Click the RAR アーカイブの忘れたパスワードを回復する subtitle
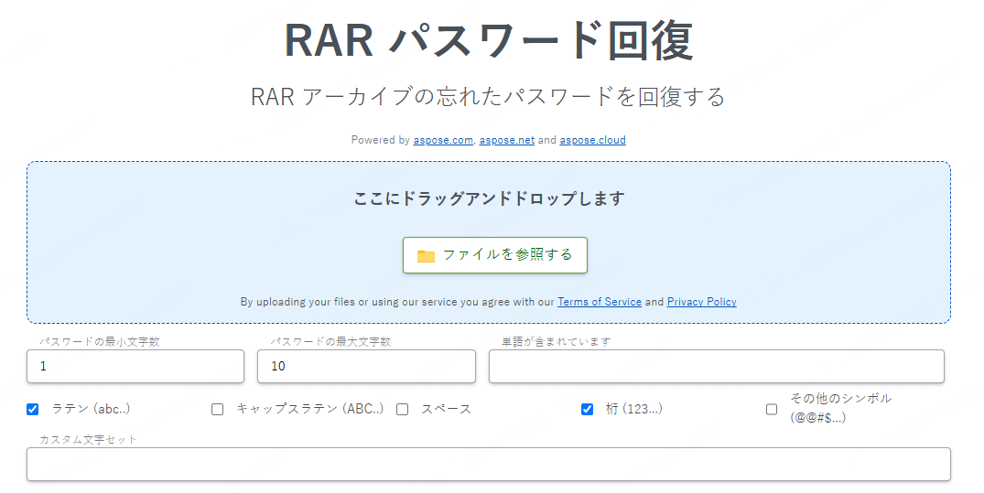Viewport: 984px width, 493px height. tap(488, 97)
